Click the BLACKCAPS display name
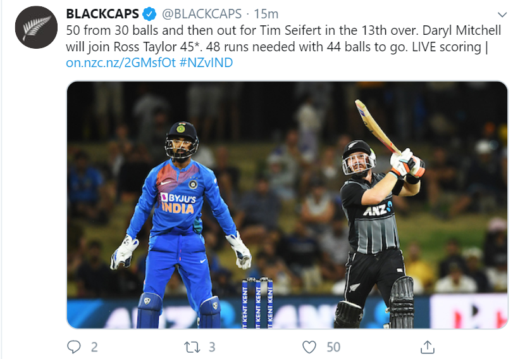 (x=102, y=14)
